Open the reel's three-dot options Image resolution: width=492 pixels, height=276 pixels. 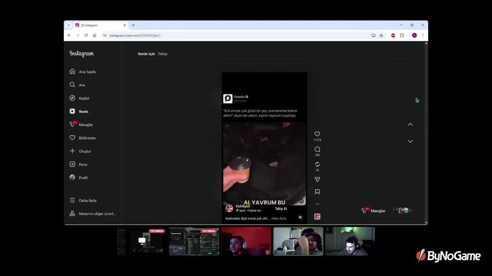(317, 204)
